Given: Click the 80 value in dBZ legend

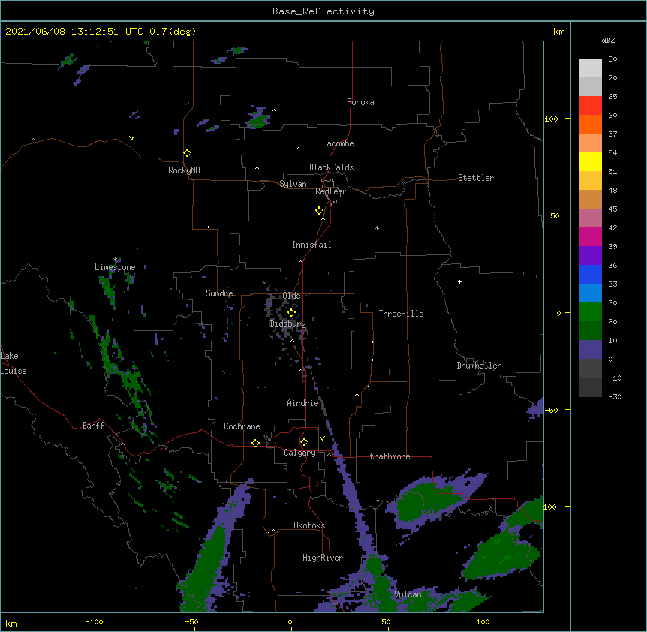Looking at the screenshot, I should click(612, 59).
